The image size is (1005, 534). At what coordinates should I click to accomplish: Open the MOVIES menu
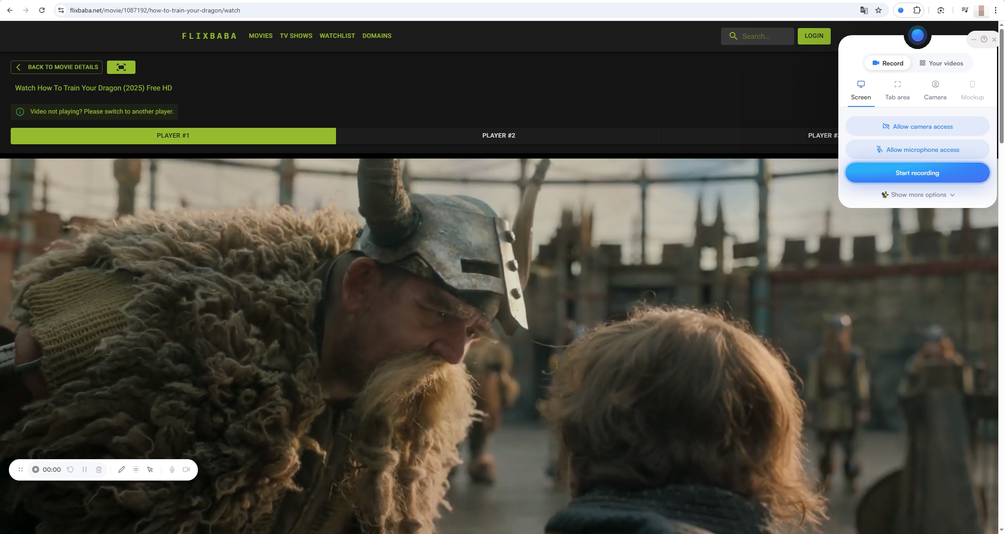[x=260, y=36]
